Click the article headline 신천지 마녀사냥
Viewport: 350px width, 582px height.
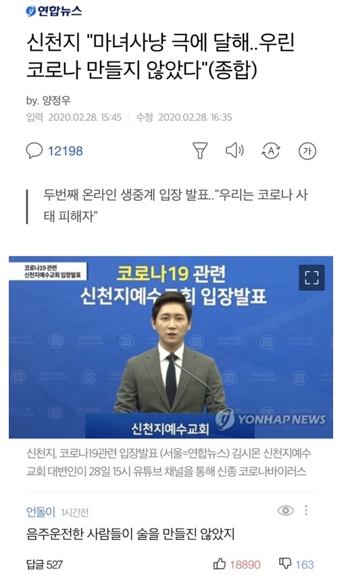coord(160,55)
